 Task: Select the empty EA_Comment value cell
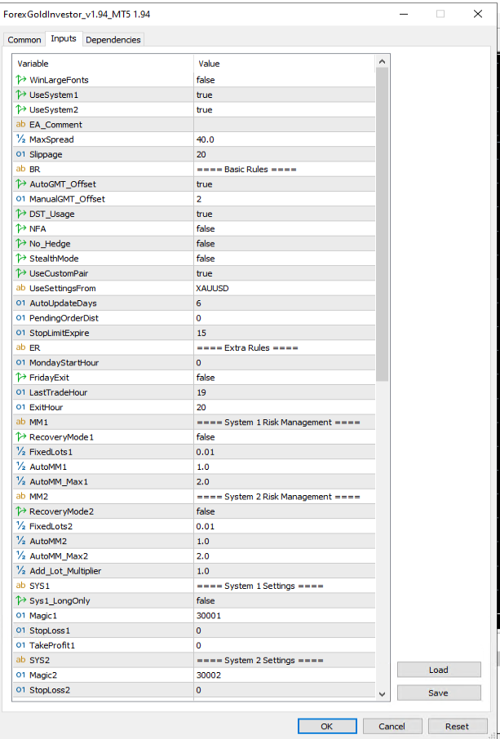coord(285,125)
